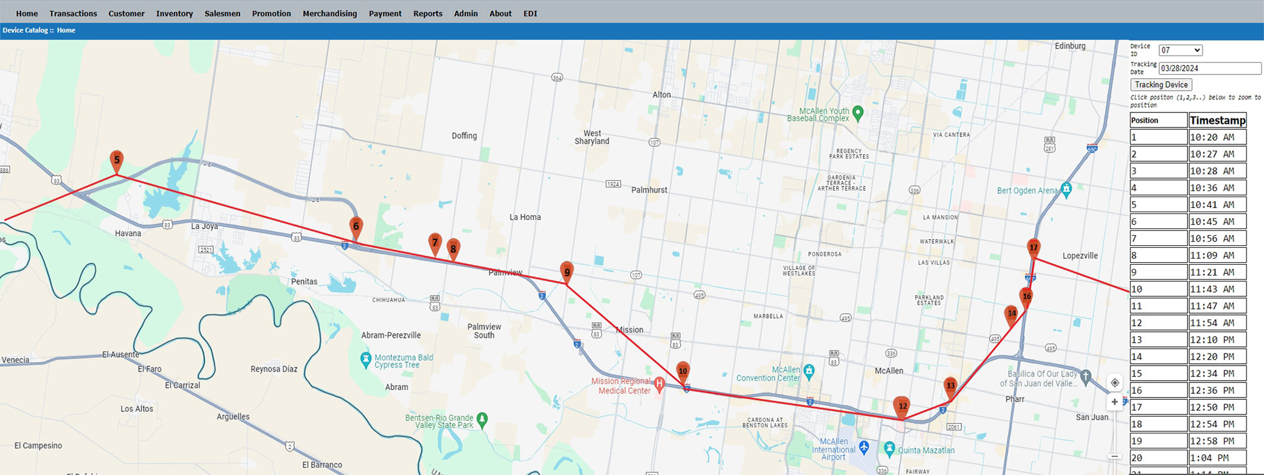Select position 15 in the position table

point(1158,373)
